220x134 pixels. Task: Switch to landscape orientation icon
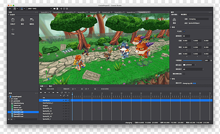(x=54, y=9)
